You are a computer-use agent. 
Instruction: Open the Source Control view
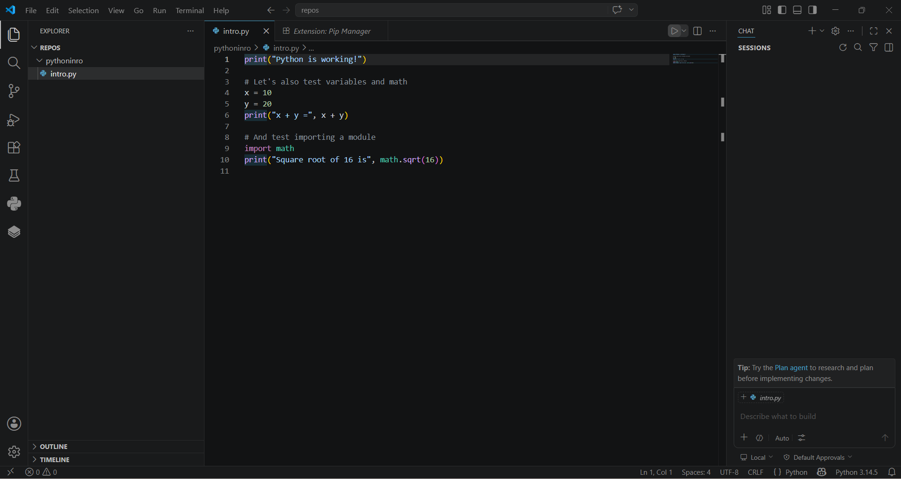click(x=14, y=91)
